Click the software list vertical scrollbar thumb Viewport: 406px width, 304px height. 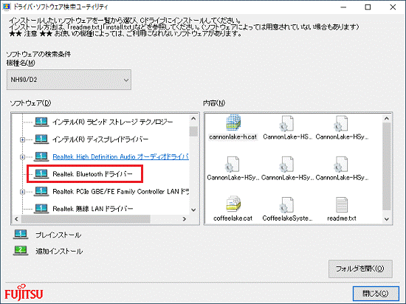(193, 131)
